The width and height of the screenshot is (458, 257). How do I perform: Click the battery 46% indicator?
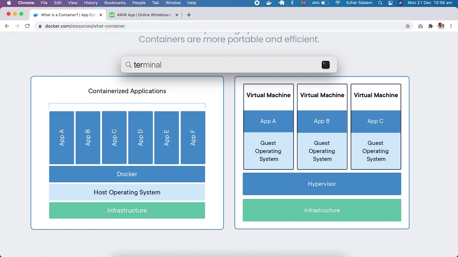pyautogui.click(x=320, y=3)
